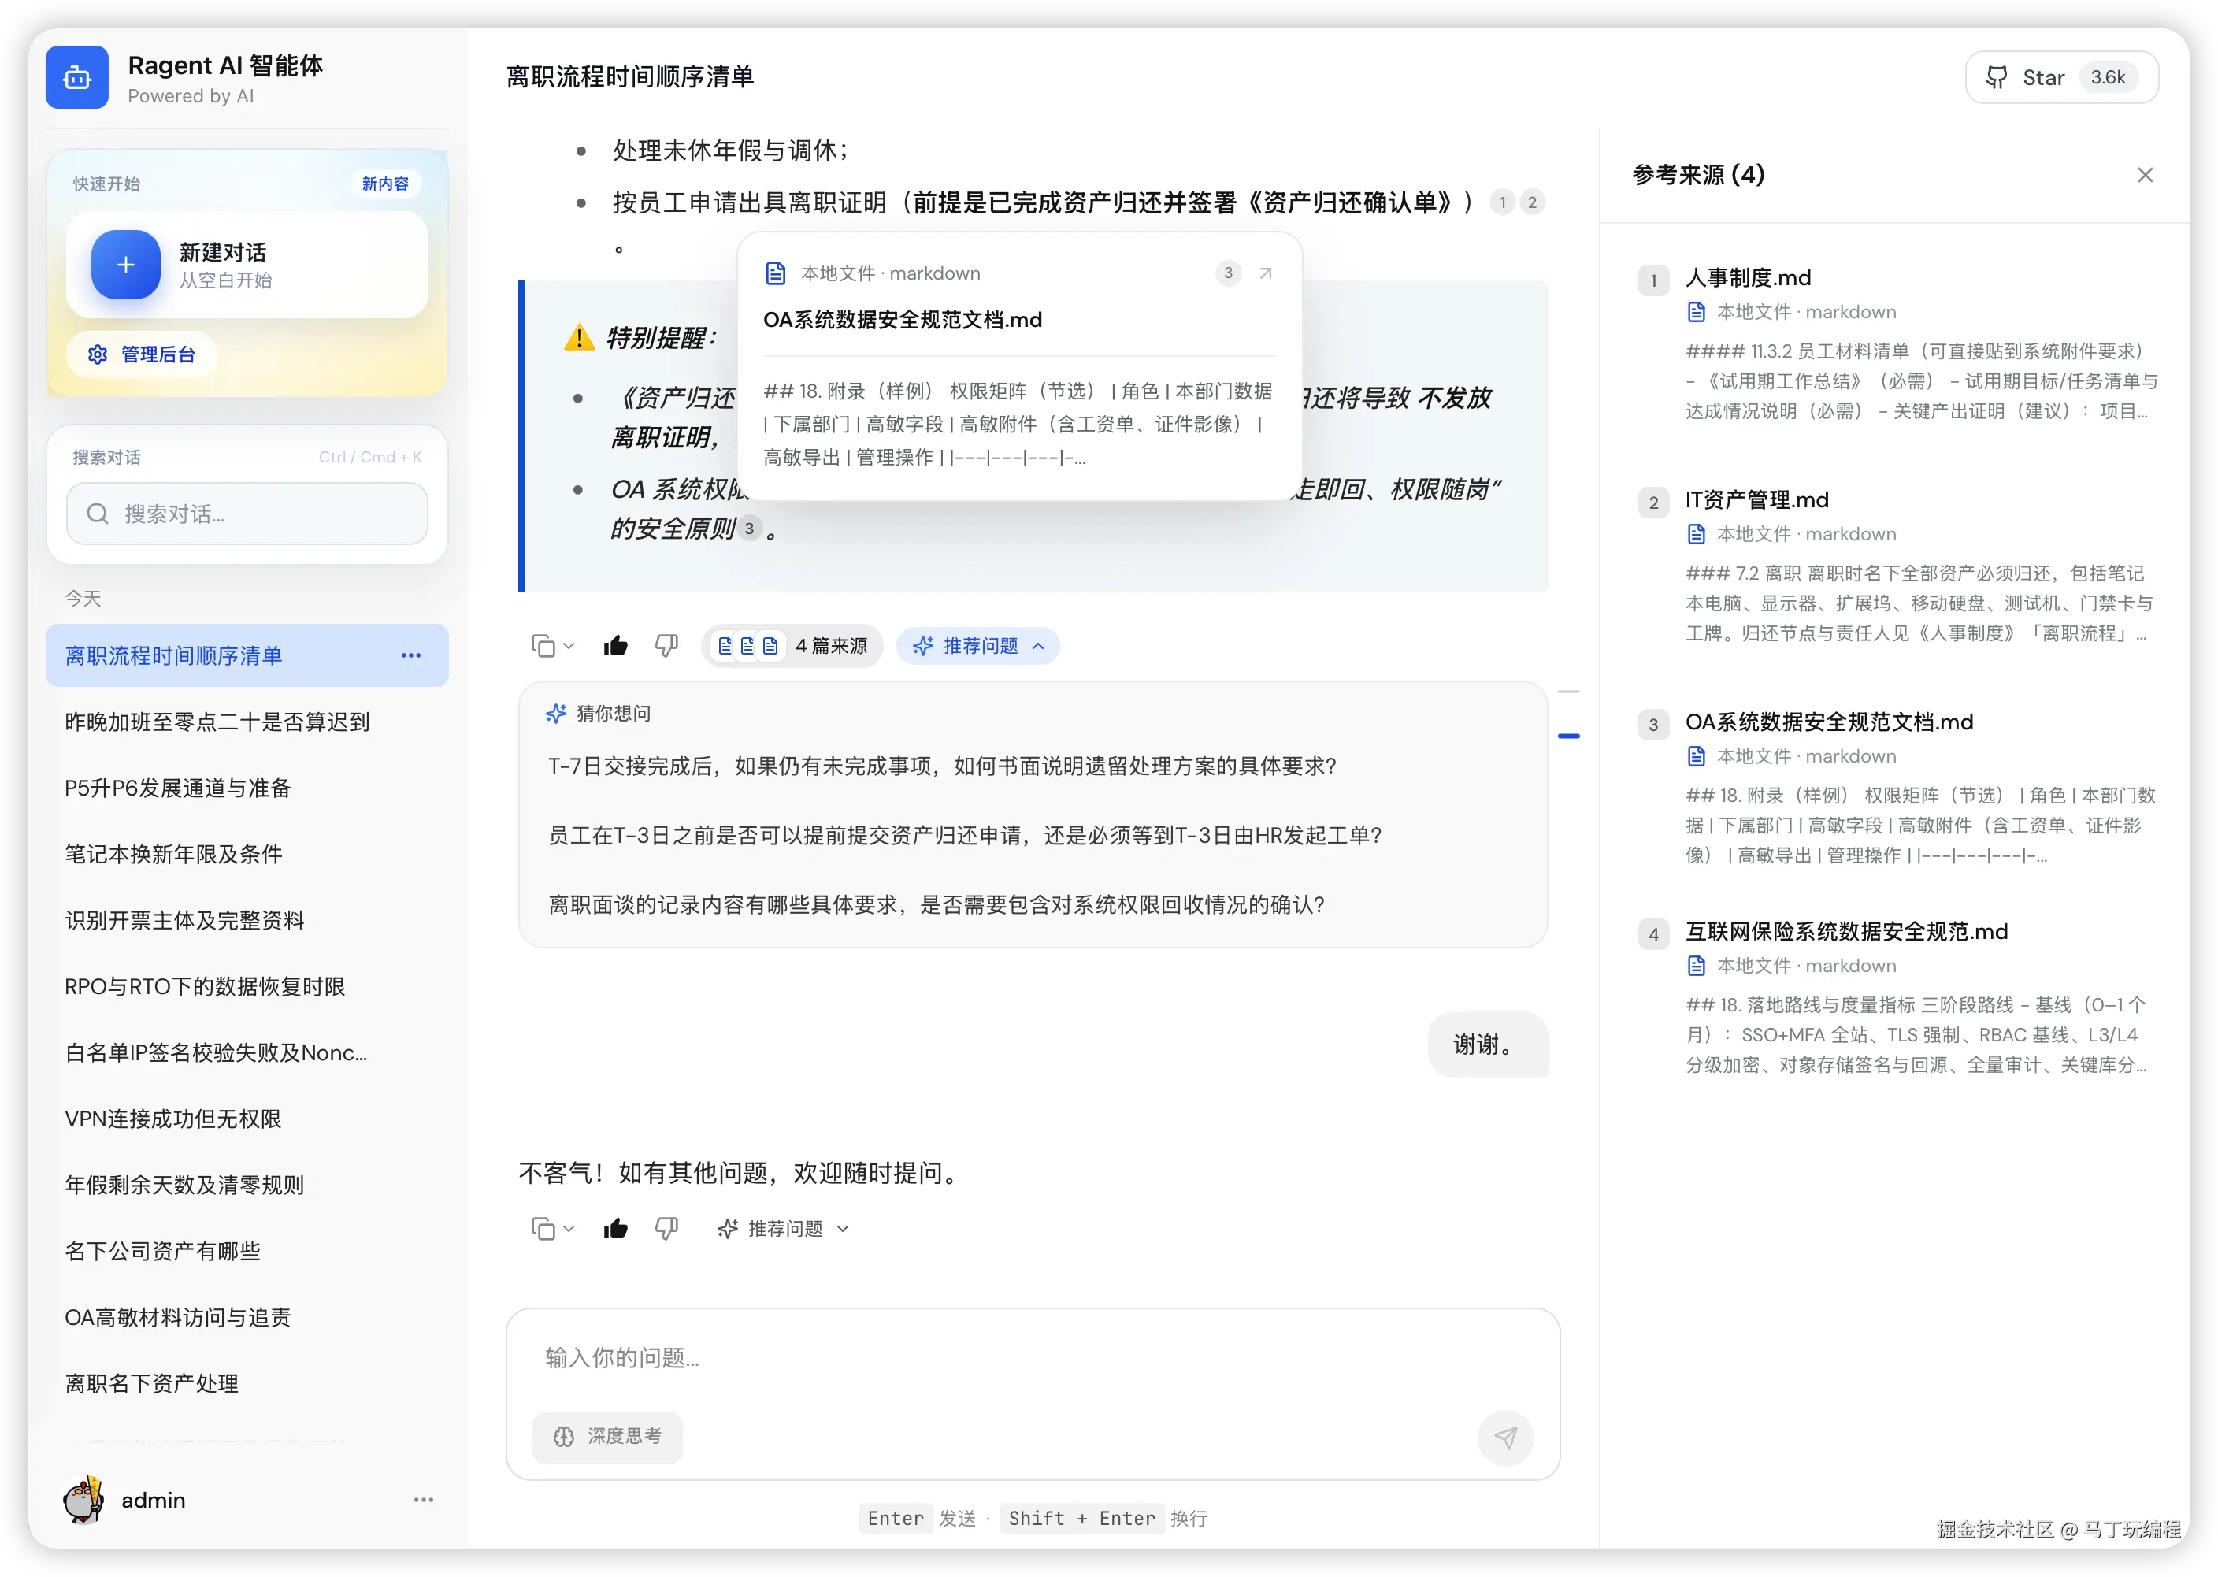This screenshot has width=2218, height=1577.
Task: Click the blue plus new-chat icon
Action: pyautogui.click(x=125, y=264)
